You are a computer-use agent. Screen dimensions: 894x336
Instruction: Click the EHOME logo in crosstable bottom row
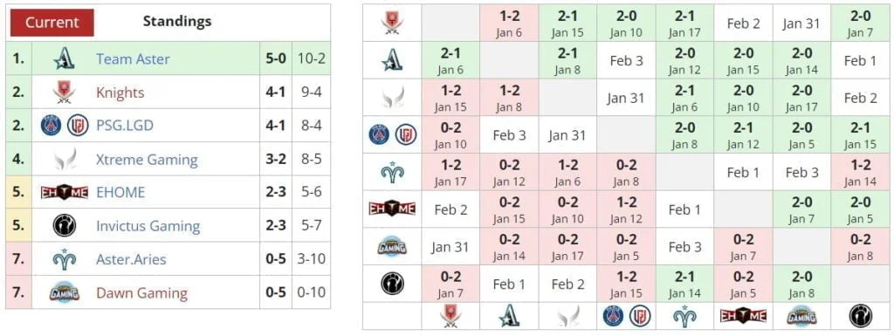click(743, 316)
